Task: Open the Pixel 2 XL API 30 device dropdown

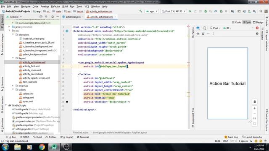Action: click(174, 11)
